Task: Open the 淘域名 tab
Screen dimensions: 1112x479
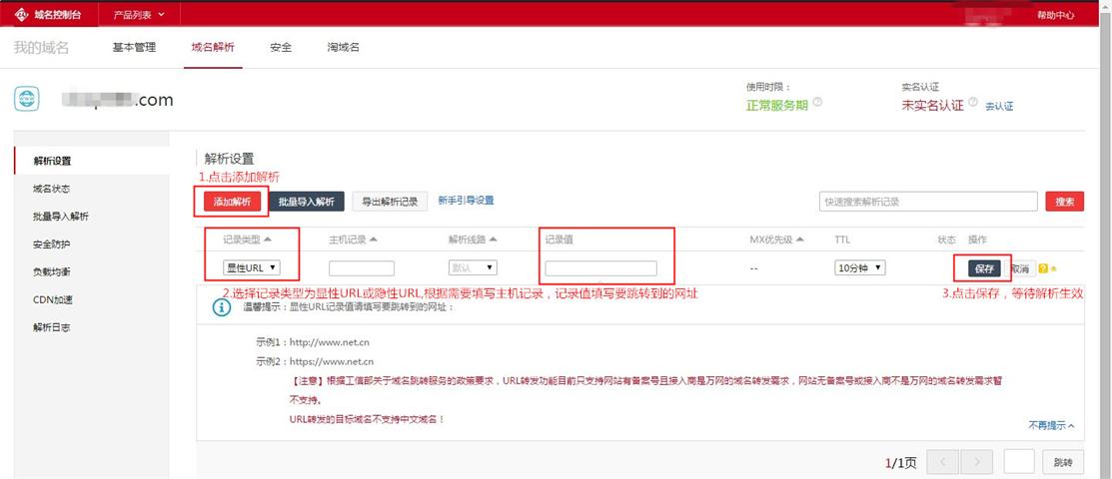Action: (x=344, y=48)
